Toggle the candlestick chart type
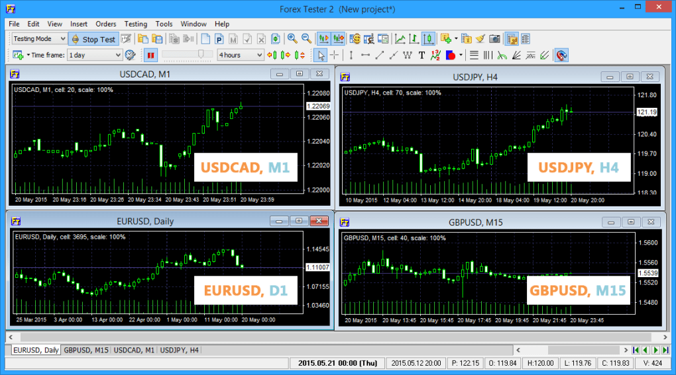The width and height of the screenshot is (676, 375). [x=429, y=39]
